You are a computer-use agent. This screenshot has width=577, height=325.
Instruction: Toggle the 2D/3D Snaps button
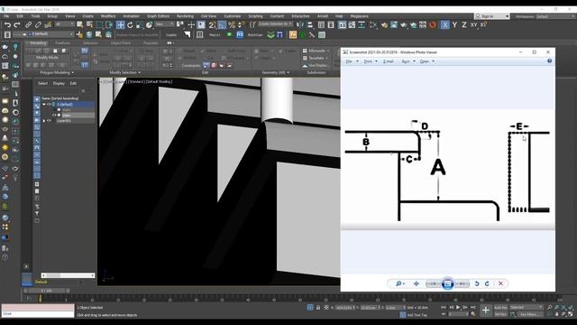pyautogui.click(x=213, y=25)
